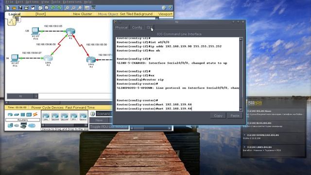Pick the 1841 router model
This screenshot has width=311, height=175.
(x=46, y=117)
